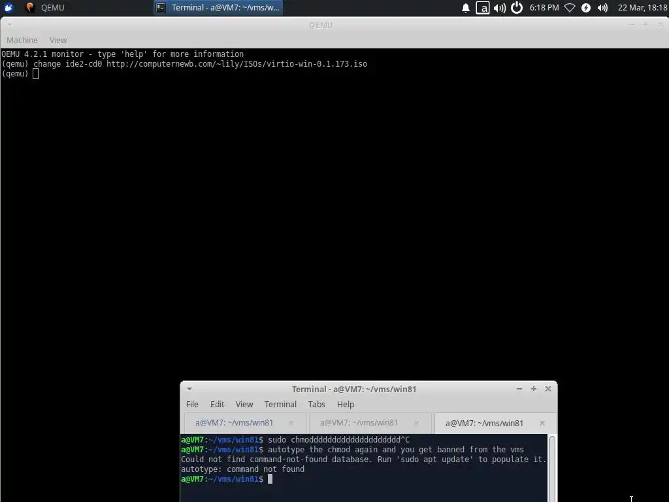Open the Terminal window menu arrow

tap(189, 389)
